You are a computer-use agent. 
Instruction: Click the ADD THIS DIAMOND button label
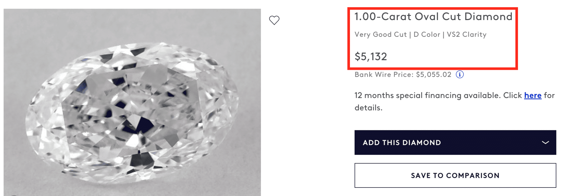click(x=402, y=142)
